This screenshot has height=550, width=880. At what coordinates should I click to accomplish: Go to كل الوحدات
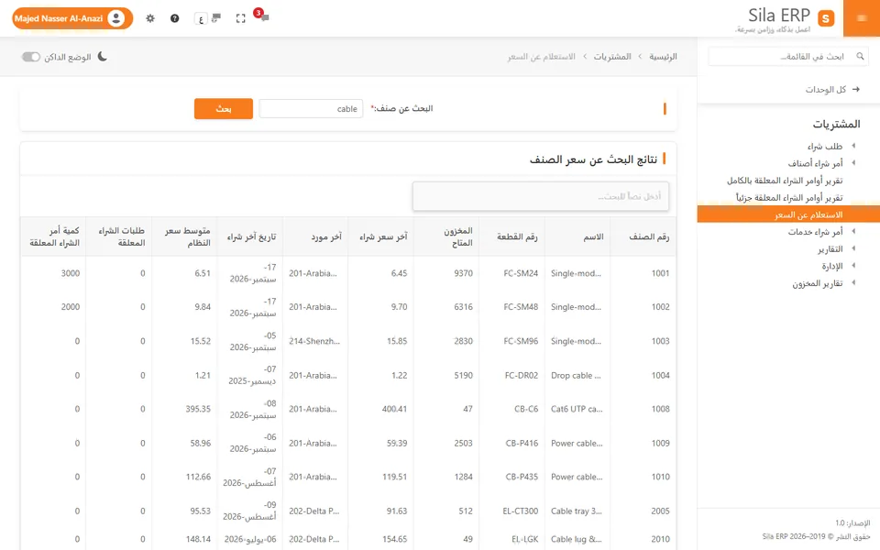[826, 89]
